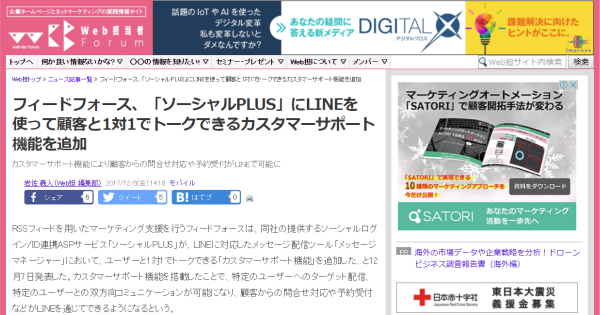Click the Facebook share count 6
The width and height of the screenshot is (600, 315).
point(87,197)
